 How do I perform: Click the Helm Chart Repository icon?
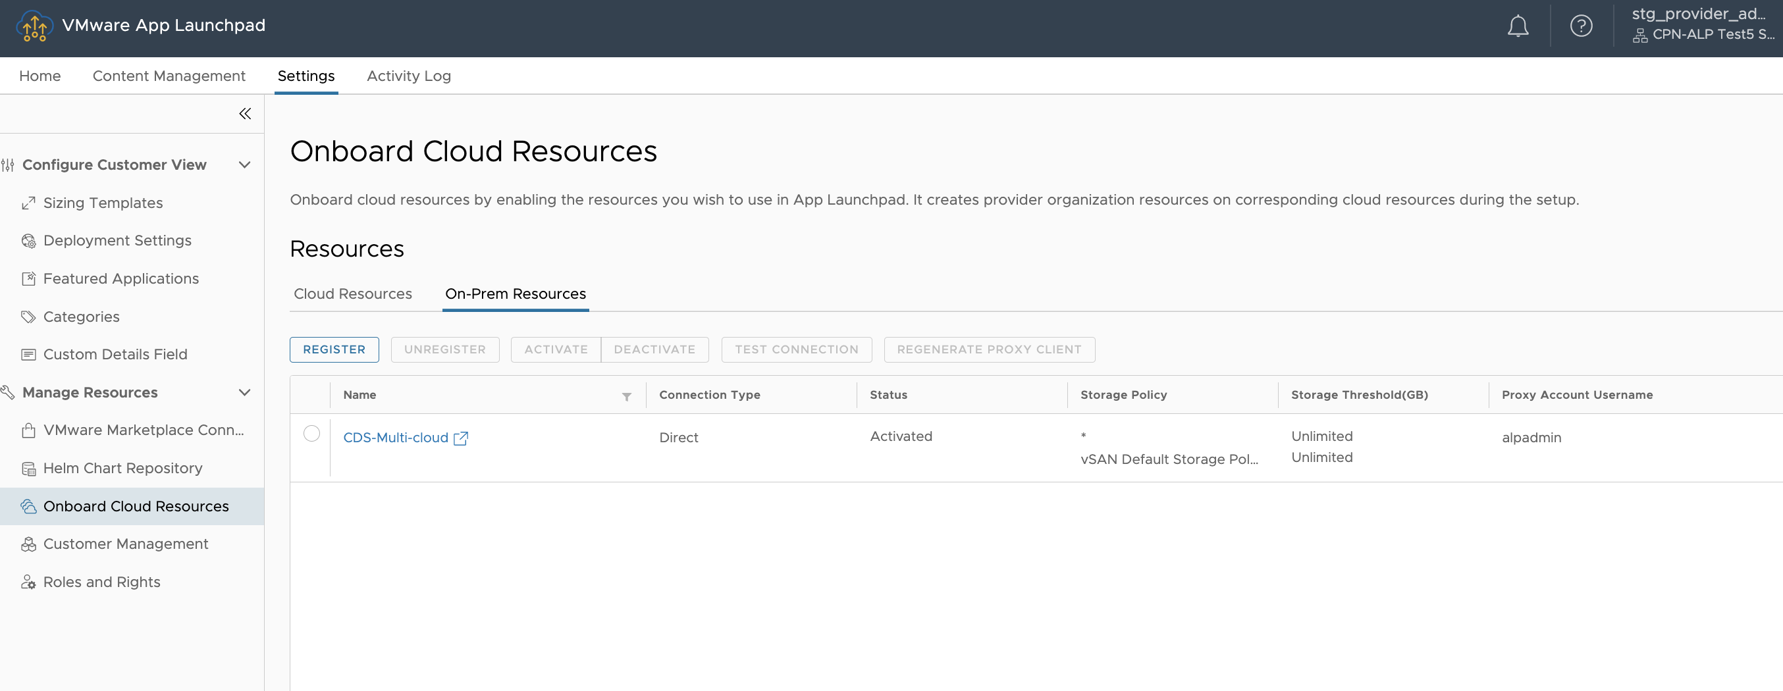pyautogui.click(x=28, y=469)
